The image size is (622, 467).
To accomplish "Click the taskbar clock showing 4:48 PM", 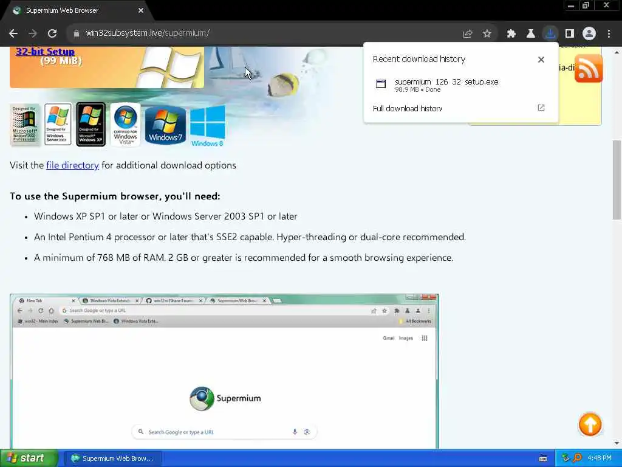I will point(600,458).
